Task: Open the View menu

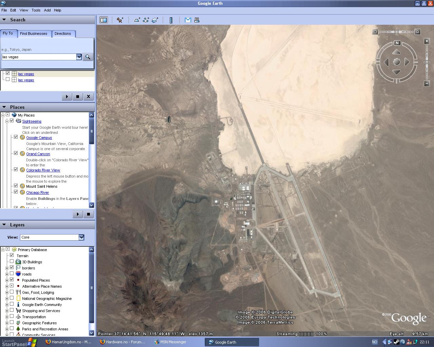Action: 24,10
